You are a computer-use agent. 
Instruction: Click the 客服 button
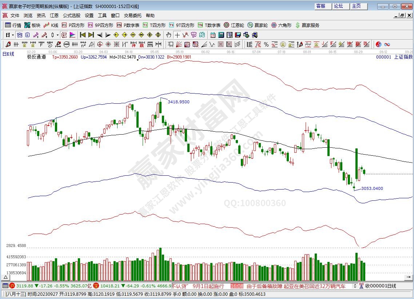click(x=321, y=6)
